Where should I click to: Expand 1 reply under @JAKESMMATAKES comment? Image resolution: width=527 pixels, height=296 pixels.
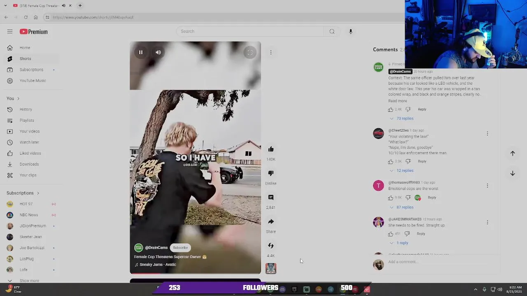click(x=399, y=243)
